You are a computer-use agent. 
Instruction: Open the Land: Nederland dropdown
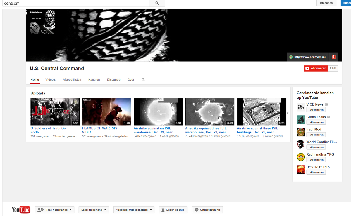point(94,210)
